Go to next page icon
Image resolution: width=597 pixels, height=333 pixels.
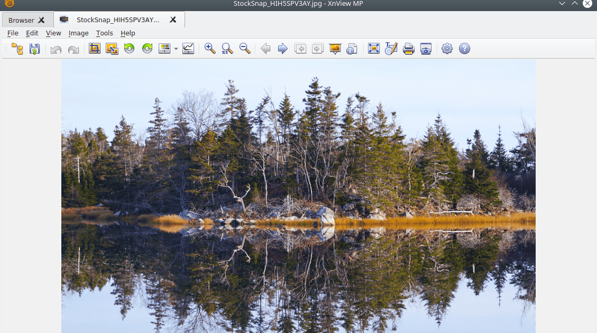click(318, 48)
